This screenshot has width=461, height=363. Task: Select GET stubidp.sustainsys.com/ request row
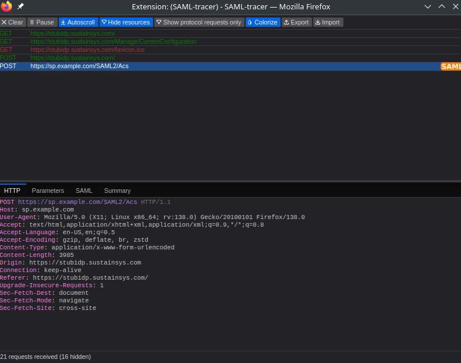pos(230,33)
